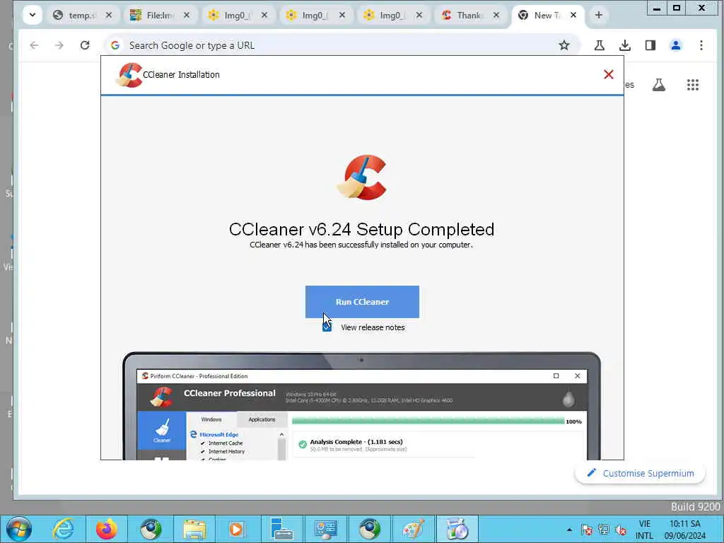Click the briefcase sync taskbar icon
Viewport: 724px width, 543px height.
pyautogui.click(x=281, y=529)
